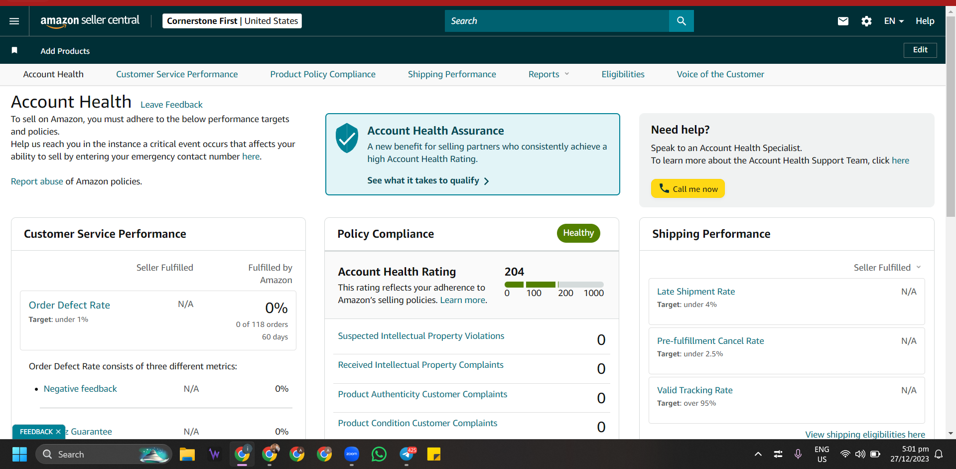Open the Customer Service Performance tab

(x=177, y=74)
